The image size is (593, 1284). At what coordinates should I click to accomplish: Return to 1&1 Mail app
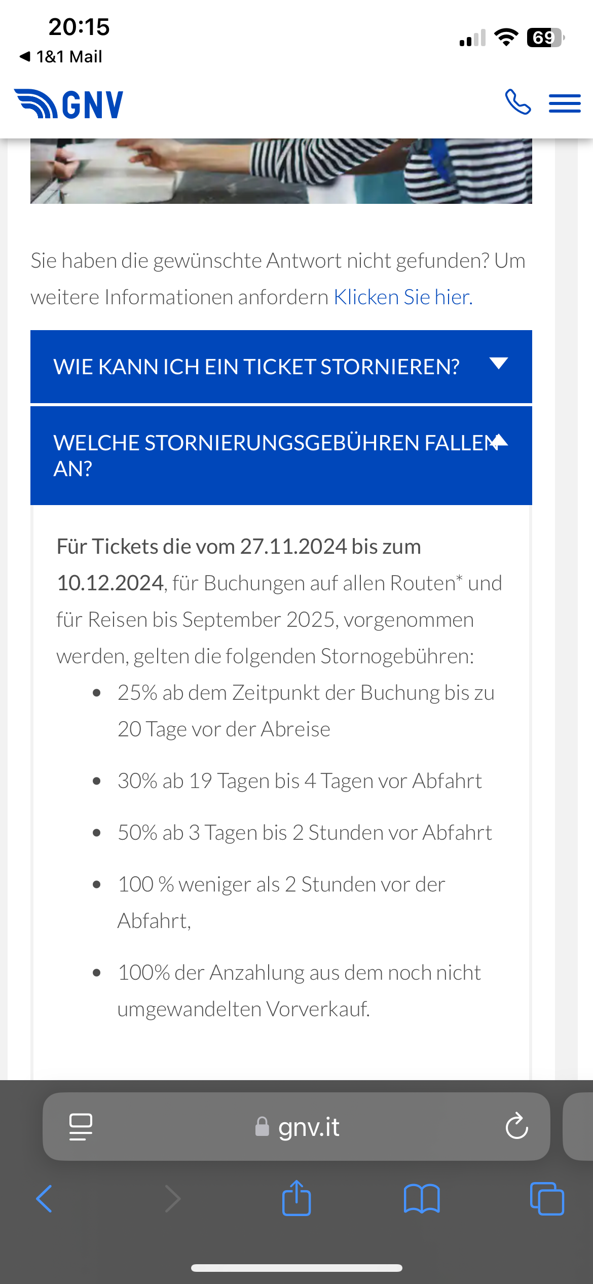[61, 56]
